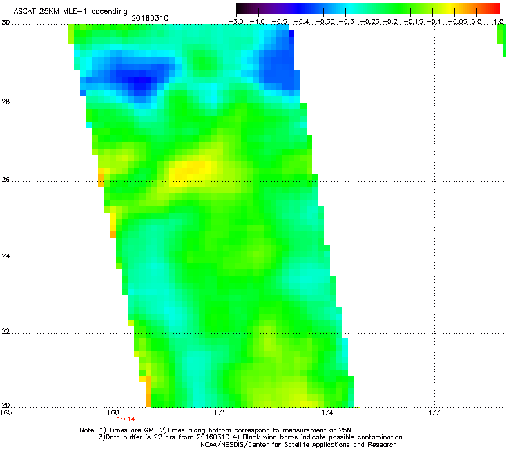Click the colorbar label '-0.4'

coord(302,22)
